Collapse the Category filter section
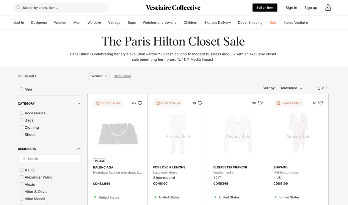348x205 pixels. (79, 103)
